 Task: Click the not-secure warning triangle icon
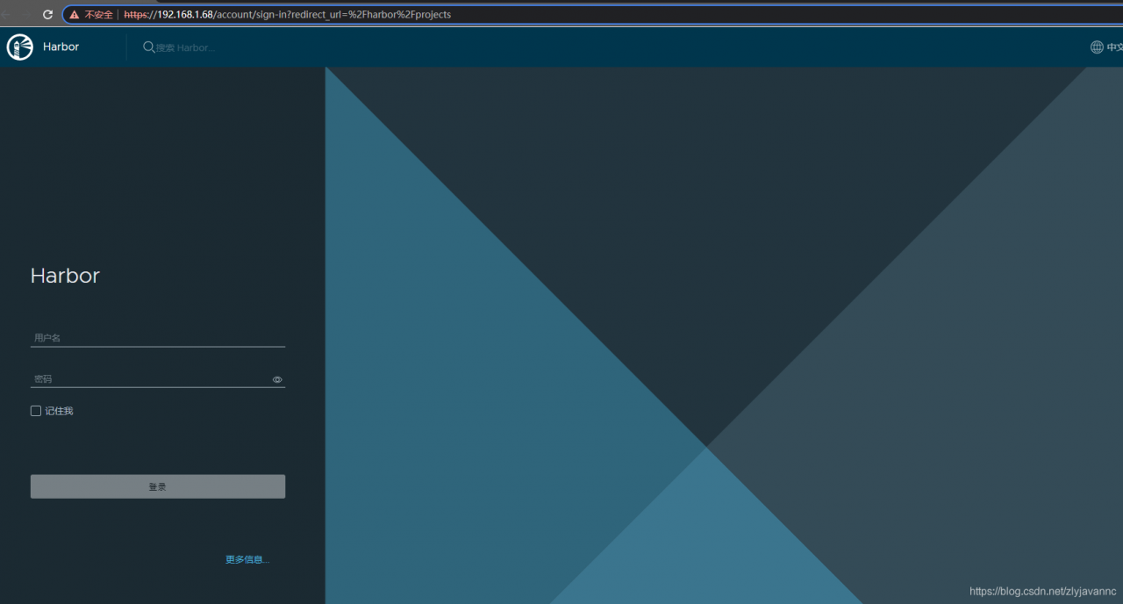click(x=75, y=15)
